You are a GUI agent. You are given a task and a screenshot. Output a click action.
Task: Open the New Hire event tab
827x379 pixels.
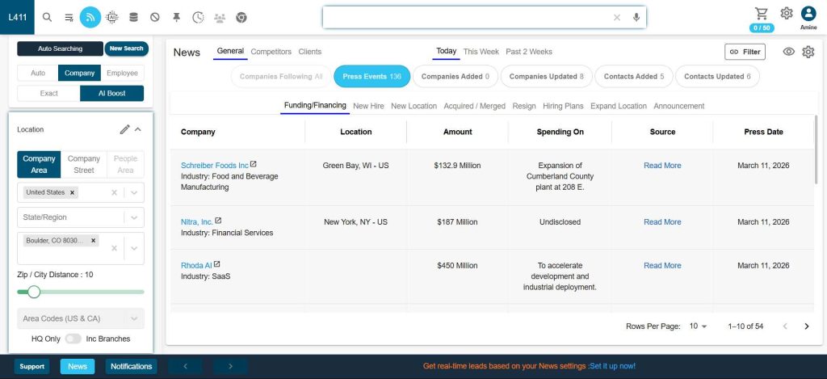368,106
